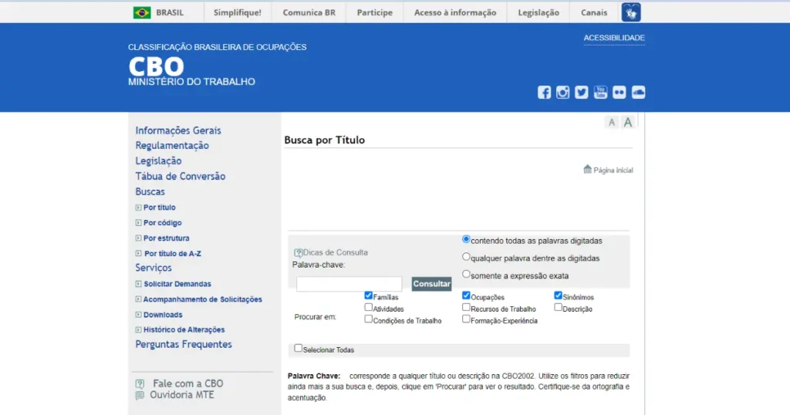The width and height of the screenshot is (790, 415).
Task: Expand 'Acompanhamento de Solicitações' arrow
Action: [139, 299]
